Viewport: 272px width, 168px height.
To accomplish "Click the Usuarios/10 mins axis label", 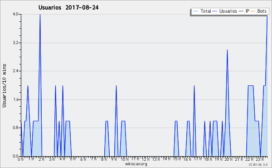I will [x=4, y=86].
